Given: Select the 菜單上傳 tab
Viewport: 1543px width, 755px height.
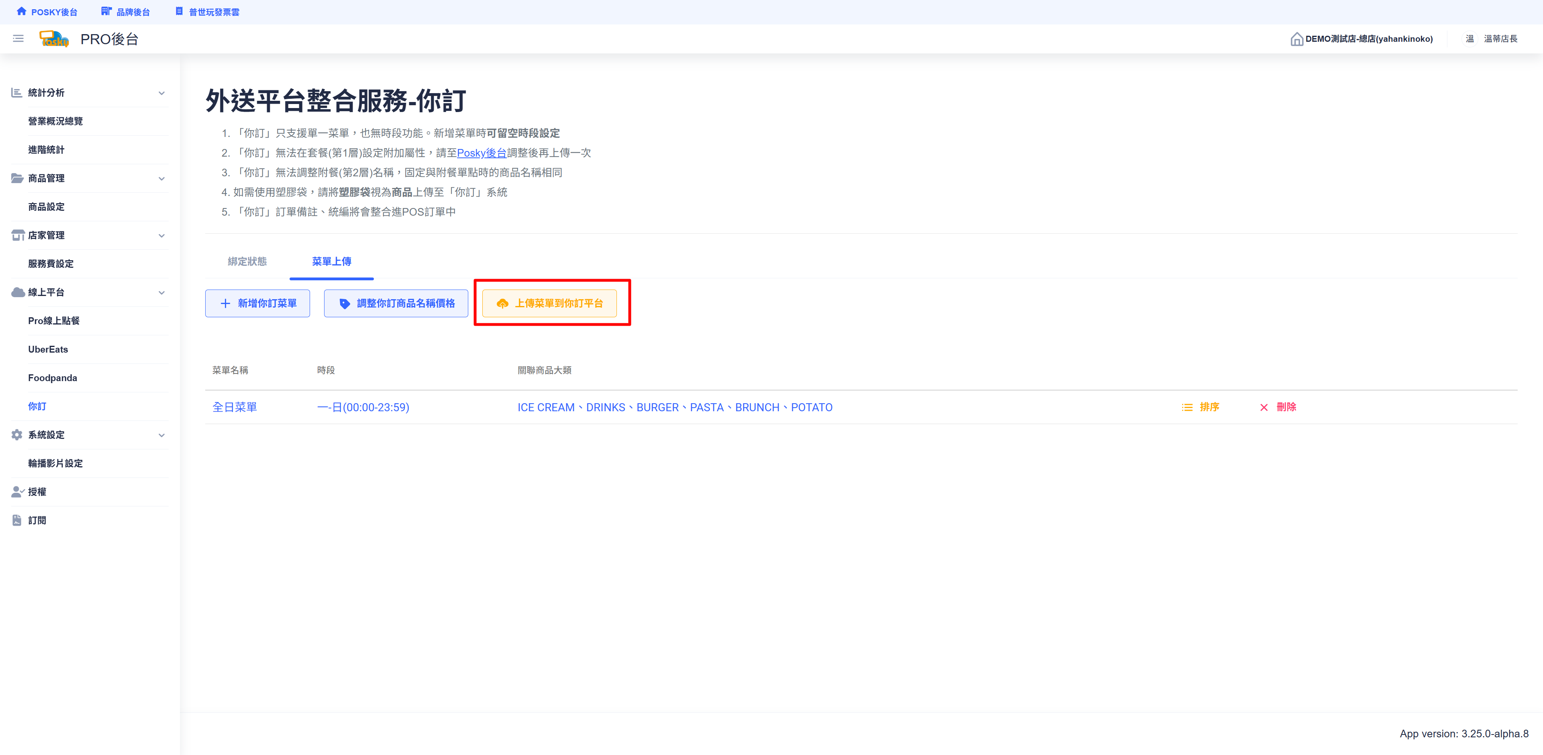Looking at the screenshot, I should point(331,262).
